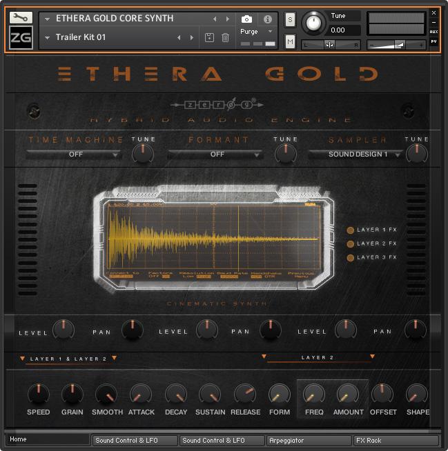Click the PV button
The height and width of the screenshot is (451, 448).
(434, 41)
